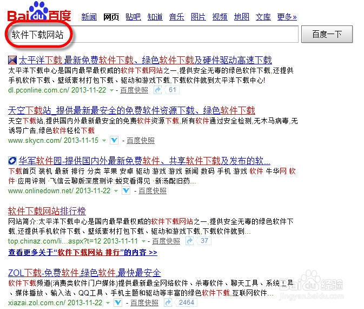Click share icon on the chinaz result
The height and width of the screenshot is (309, 364).
(x=190, y=241)
